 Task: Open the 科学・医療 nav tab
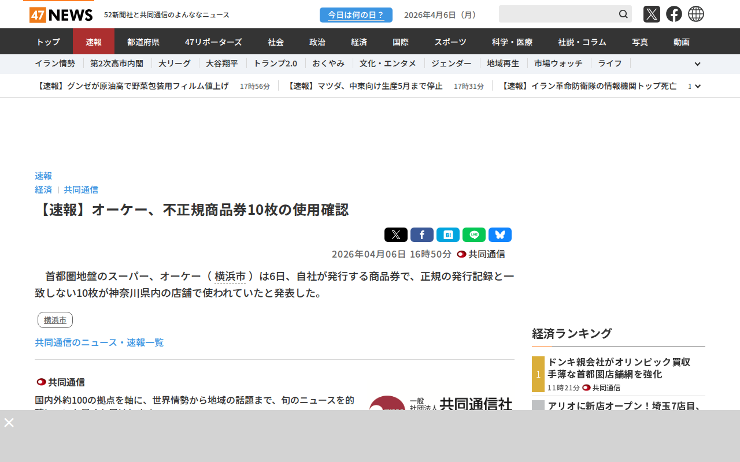[512, 42]
